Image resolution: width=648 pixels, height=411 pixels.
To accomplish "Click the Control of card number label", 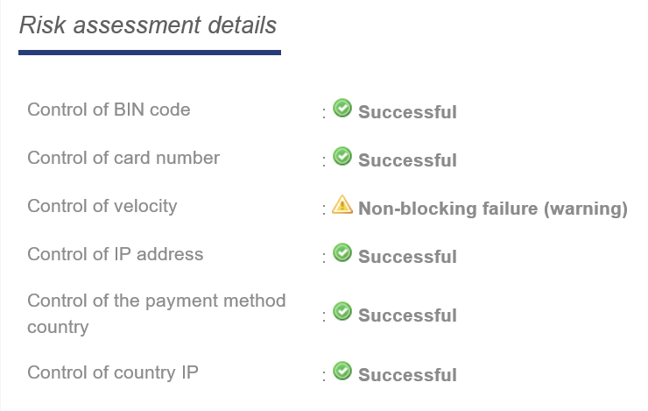I will [x=123, y=158].
